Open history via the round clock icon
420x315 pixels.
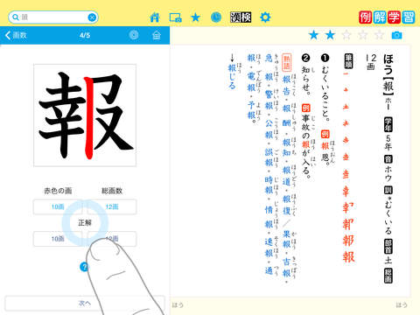(216, 17)
